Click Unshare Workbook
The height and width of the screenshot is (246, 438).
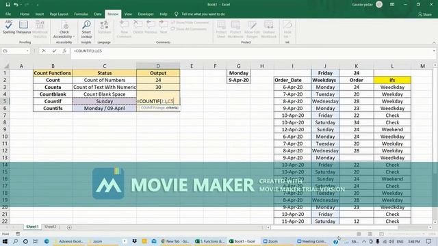click(269, 29)
